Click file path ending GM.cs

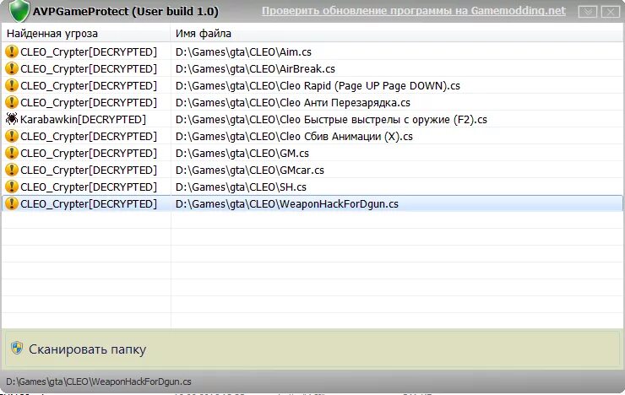tap(242, 154)
